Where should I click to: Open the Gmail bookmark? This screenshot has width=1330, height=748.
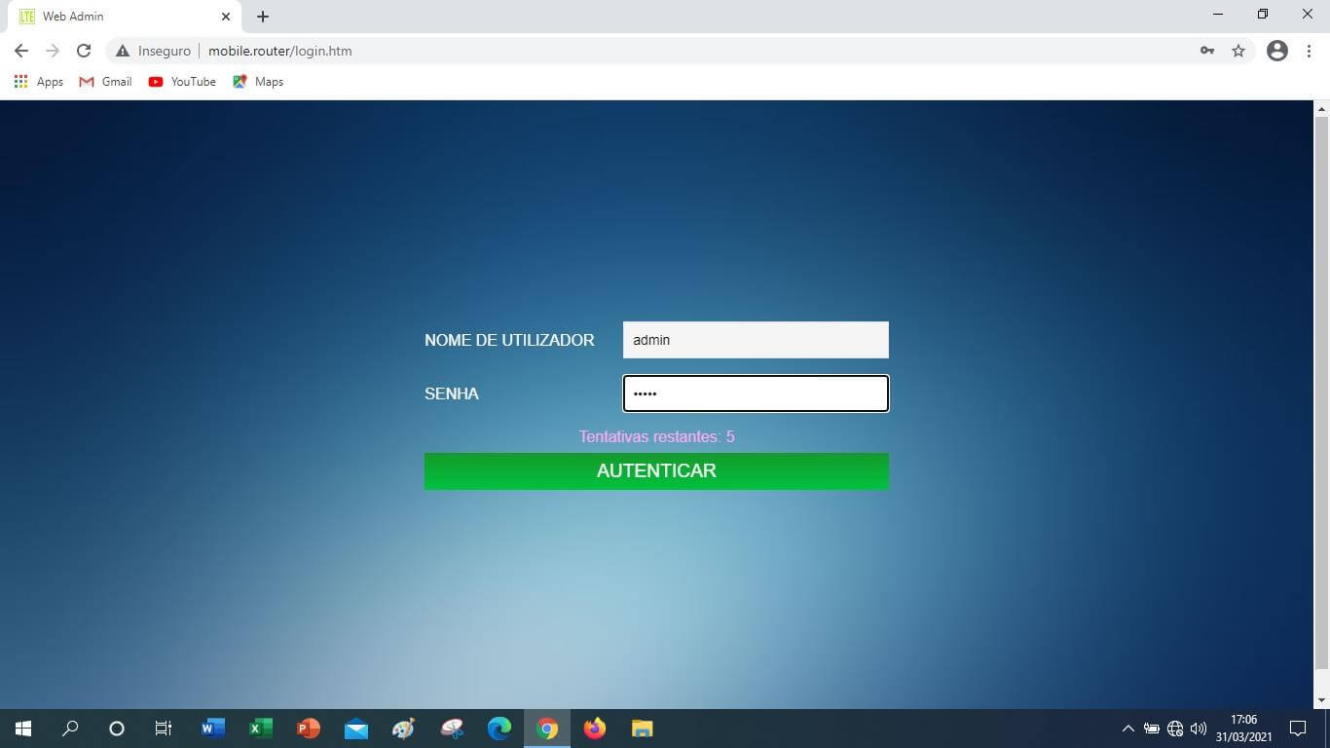(x=105, y=82)
